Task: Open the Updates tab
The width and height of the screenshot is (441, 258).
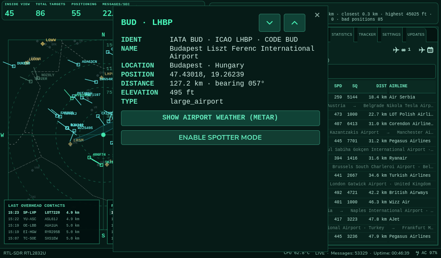Action: coord(416,34)
